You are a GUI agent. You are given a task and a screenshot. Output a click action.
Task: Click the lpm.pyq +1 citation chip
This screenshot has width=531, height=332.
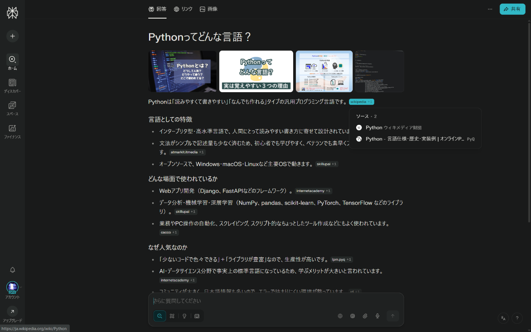coord(342,260)
